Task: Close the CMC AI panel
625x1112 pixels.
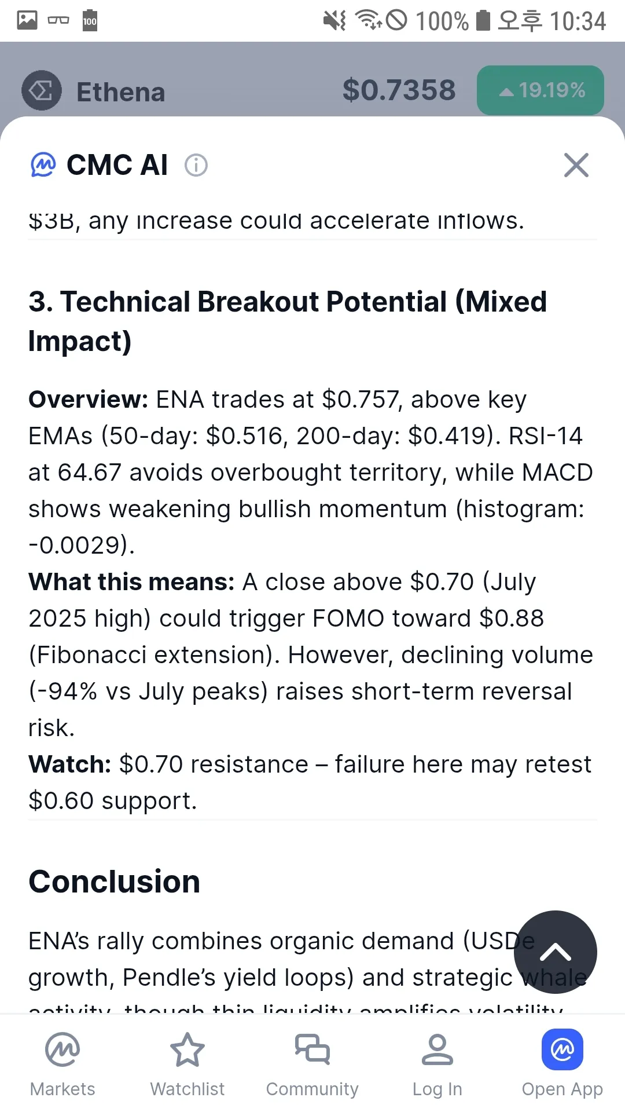Action: [x=576, y=165]
